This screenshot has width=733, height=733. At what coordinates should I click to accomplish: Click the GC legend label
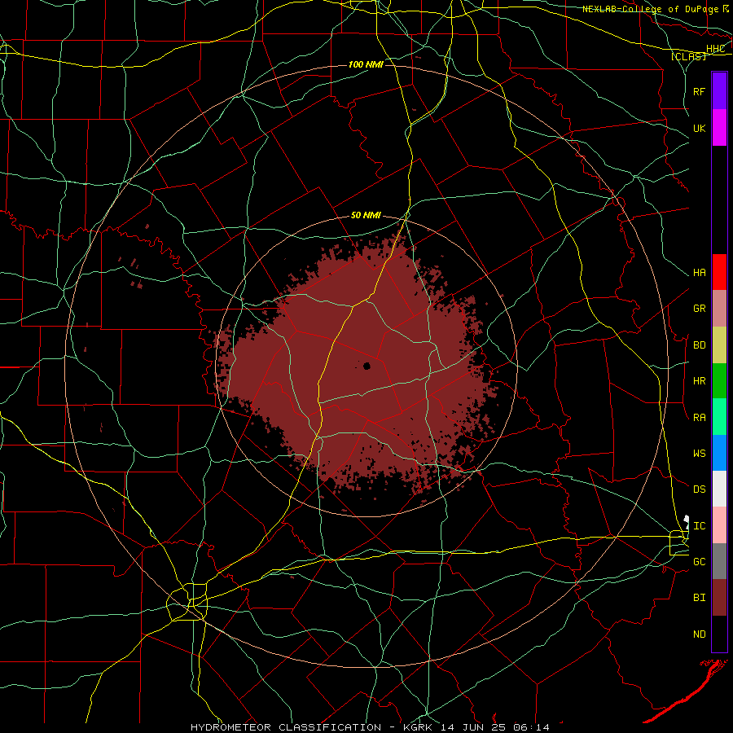[x=700, y=561]
